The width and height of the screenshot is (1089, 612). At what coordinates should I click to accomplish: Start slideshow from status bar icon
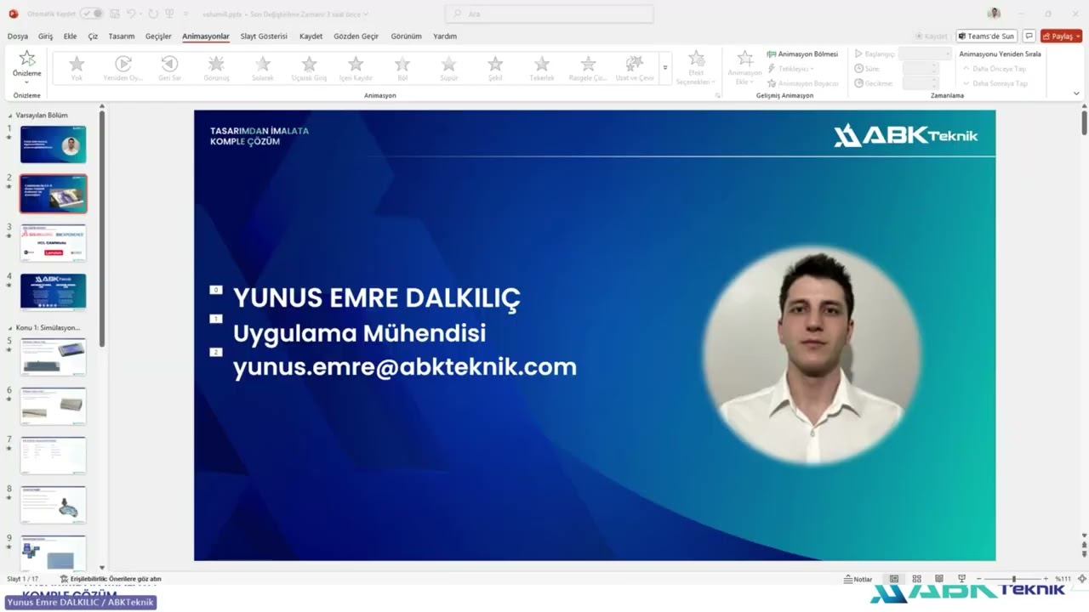tap(961, 579)
